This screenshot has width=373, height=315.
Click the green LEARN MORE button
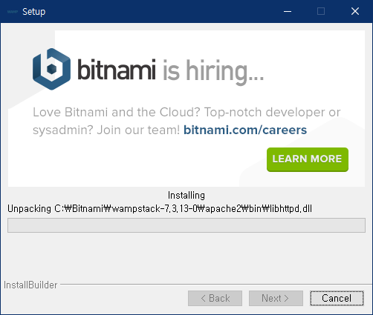point(308,159)
